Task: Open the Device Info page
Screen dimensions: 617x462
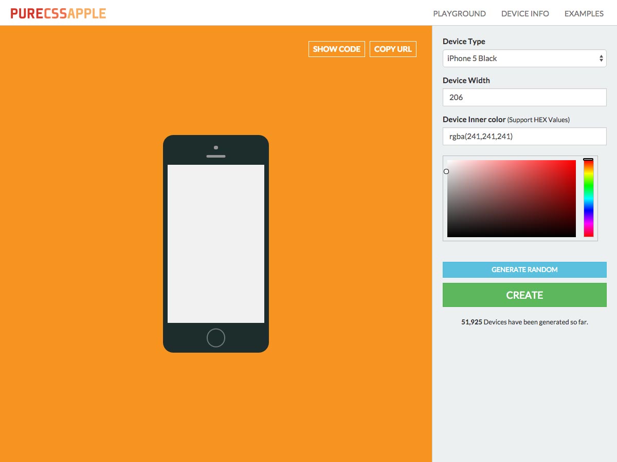Action: pyautogui.click(x=525, y=14)
